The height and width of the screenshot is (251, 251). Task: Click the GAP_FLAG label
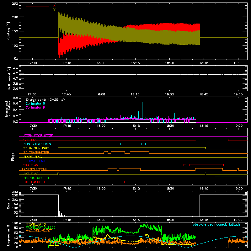pyautogui.click(x=31, y=140)
